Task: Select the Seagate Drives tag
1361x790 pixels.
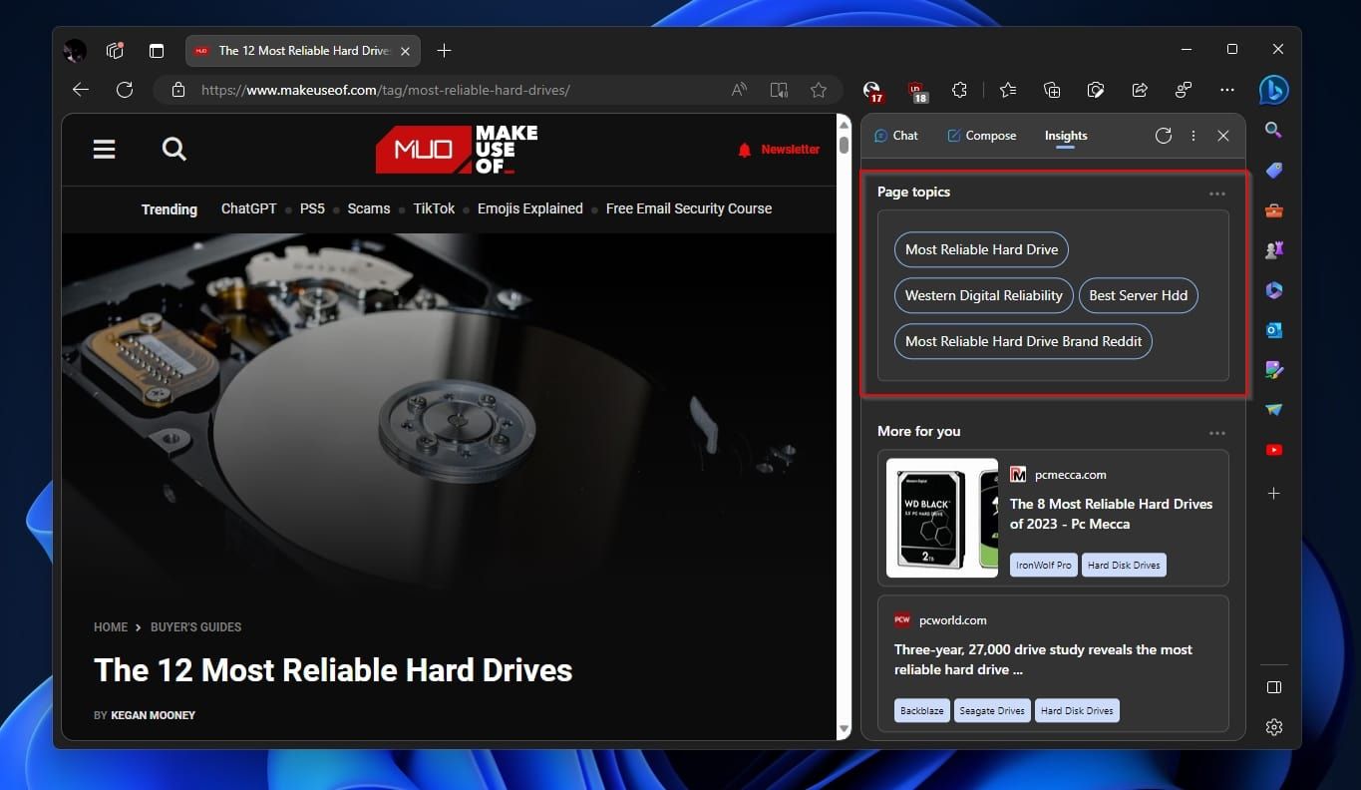Action: click(x=992, y=710)
